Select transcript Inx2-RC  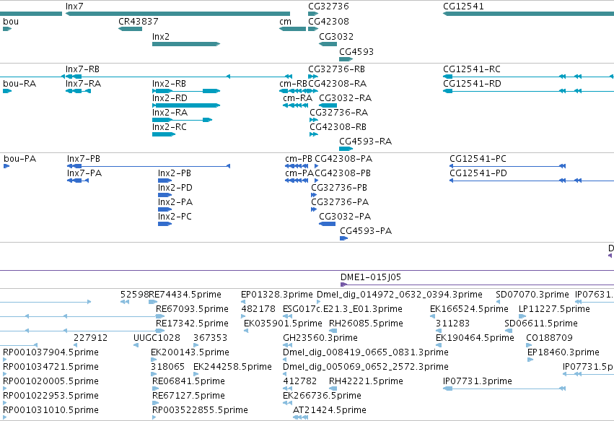pos(164,134)
